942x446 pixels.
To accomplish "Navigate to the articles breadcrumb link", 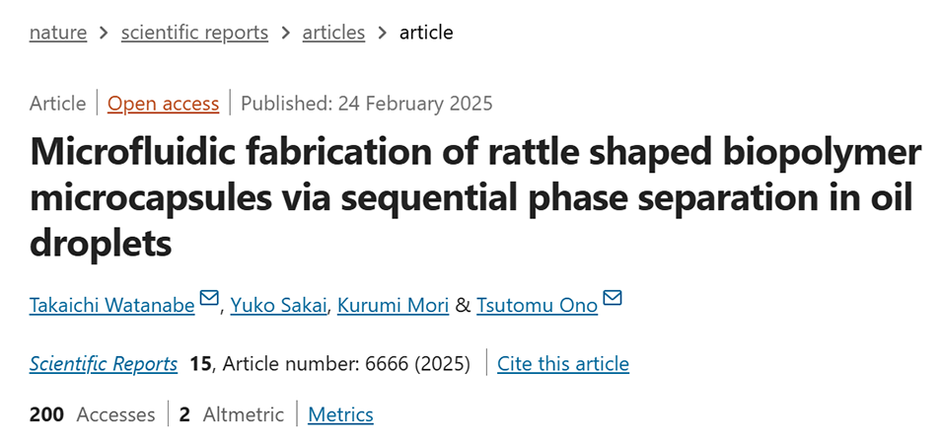I will pyautogui.click(x=333, y=33).
